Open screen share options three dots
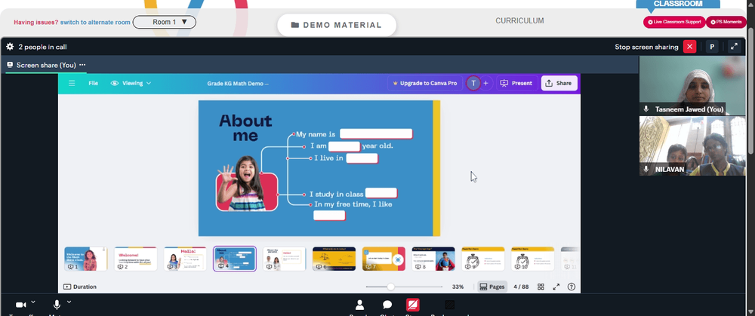The width and height of the screenshot is (755, 316). (x=82, y=65)
